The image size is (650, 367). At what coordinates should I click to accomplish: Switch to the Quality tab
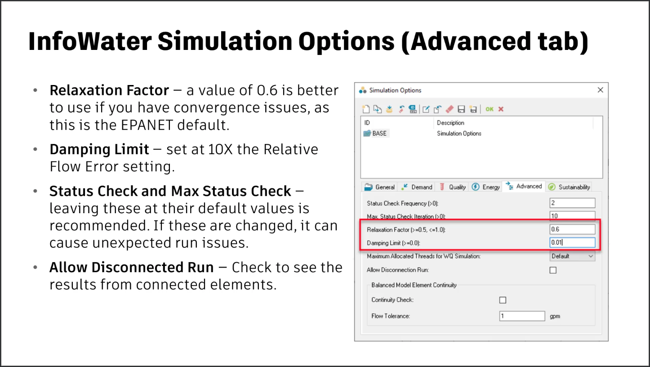click(453, 187)
